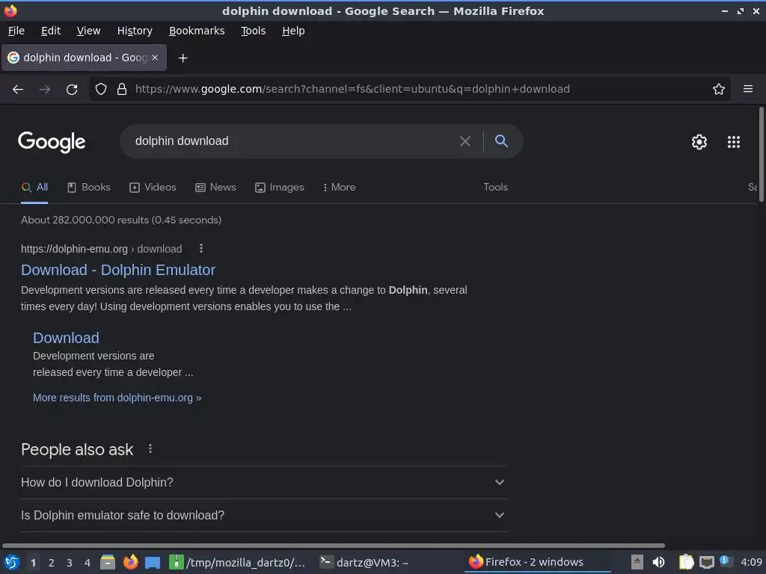
Task: Open the volume control tray icon
Action: pos(658,562)
